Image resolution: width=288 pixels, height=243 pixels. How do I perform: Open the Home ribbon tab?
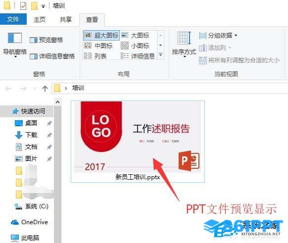[40, 19]
